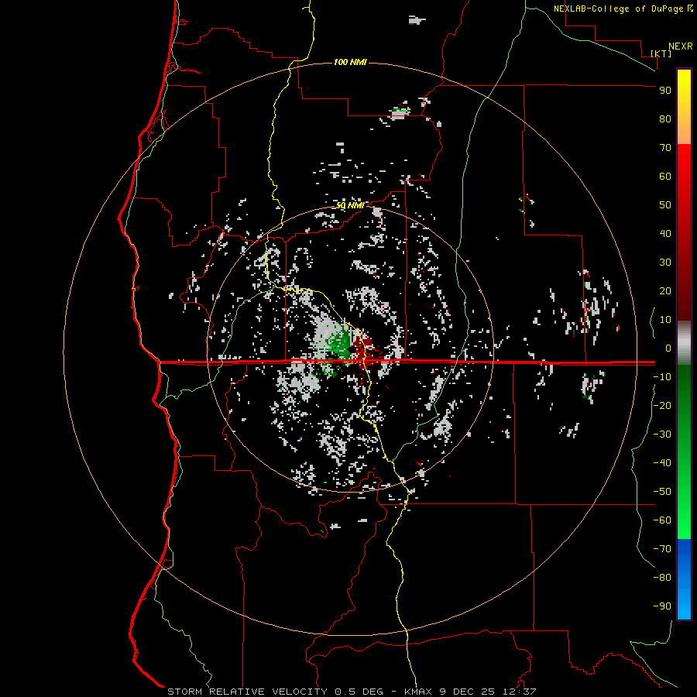
Task: Click the 9 DEC 25 date in the caption
Action: [466, 692]
